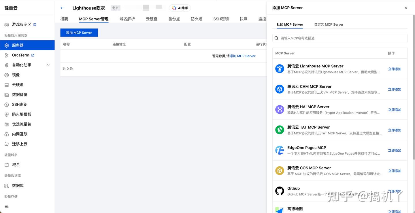Collapse sidebar with bottom menu icon
This screenshot has width=415, height=213.
point(7,206)
